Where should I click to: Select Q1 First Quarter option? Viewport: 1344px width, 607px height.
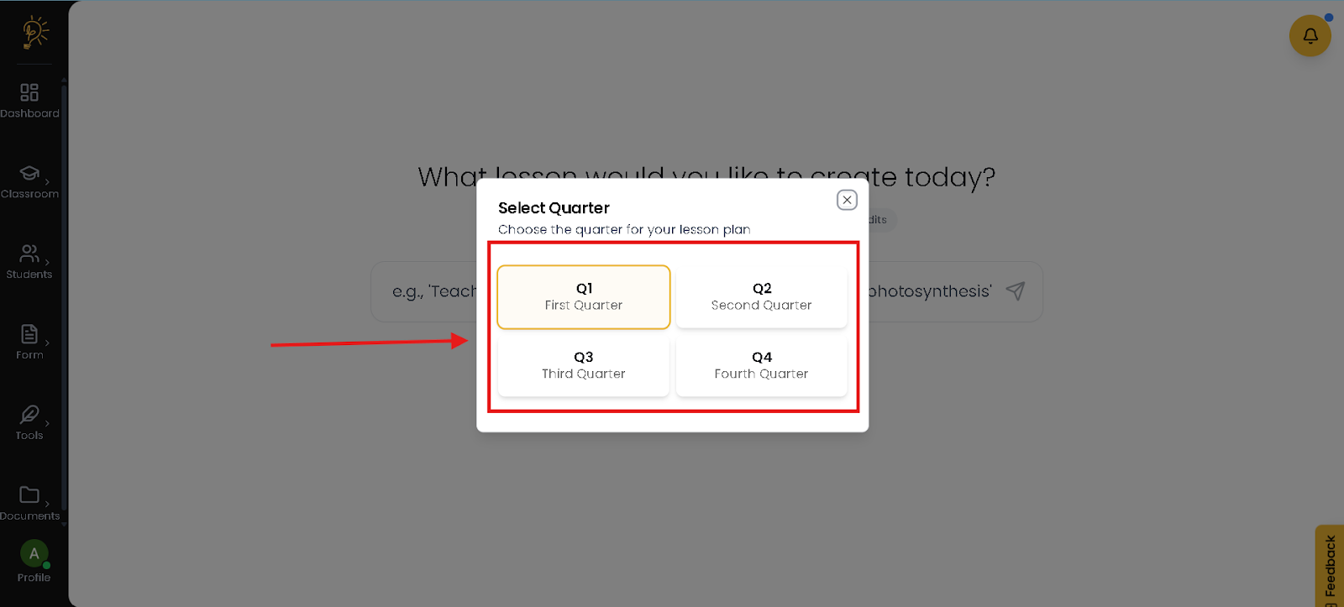click(x=584, y=296)
